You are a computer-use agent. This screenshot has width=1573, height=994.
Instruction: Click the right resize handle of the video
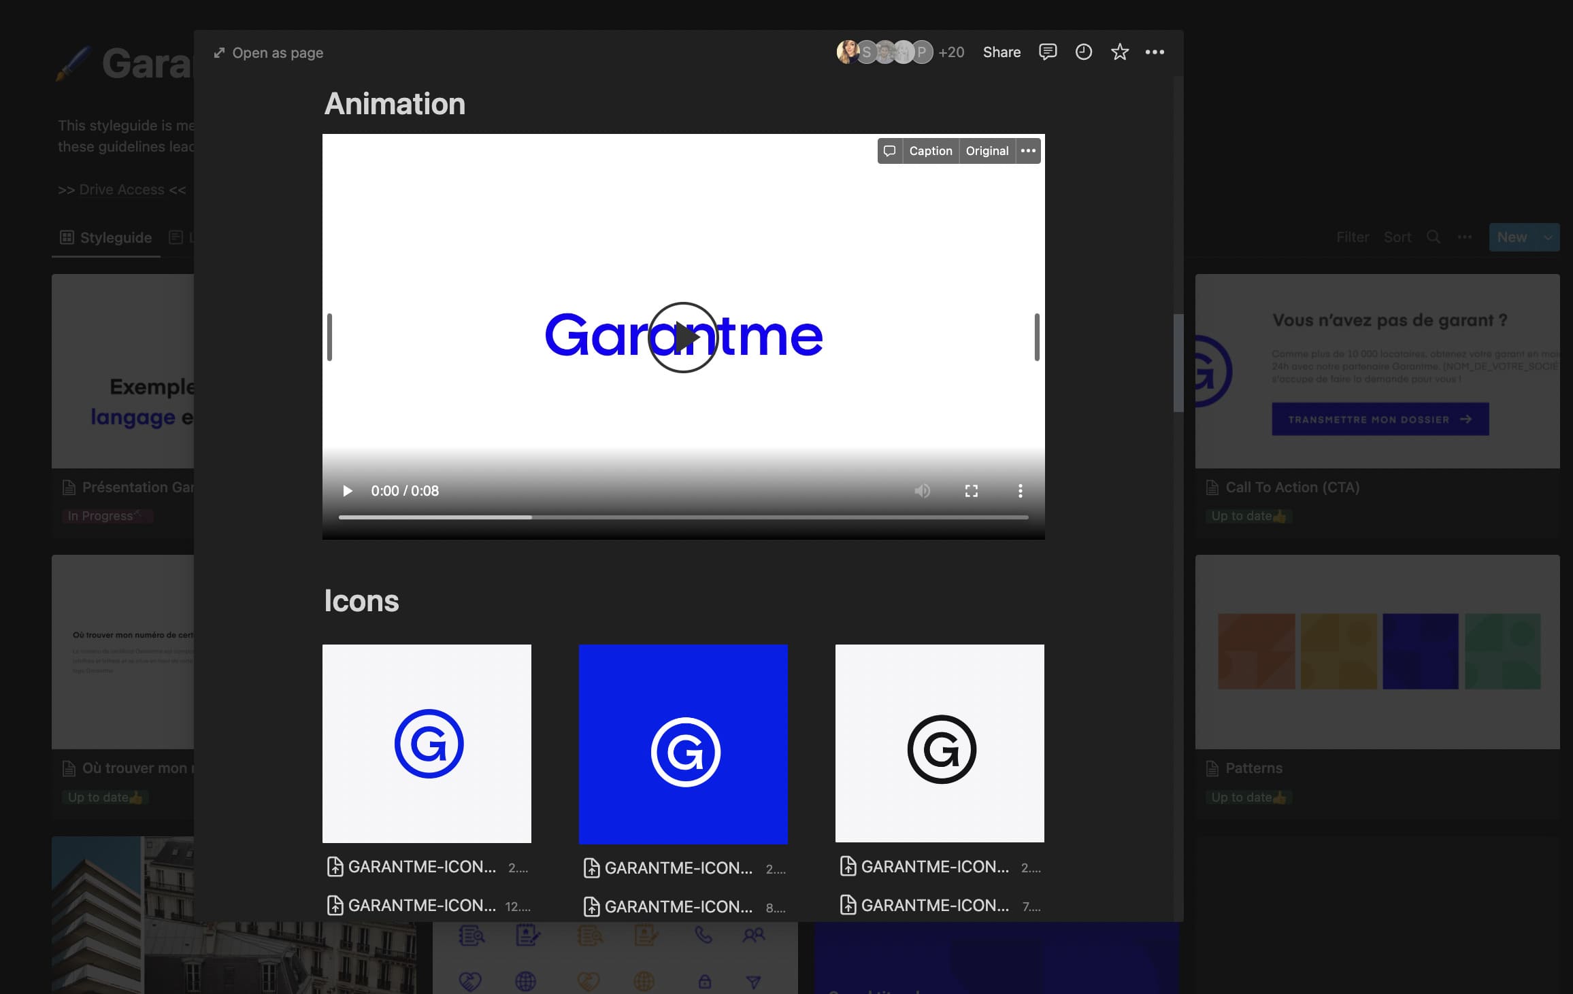pos(1037,337)
